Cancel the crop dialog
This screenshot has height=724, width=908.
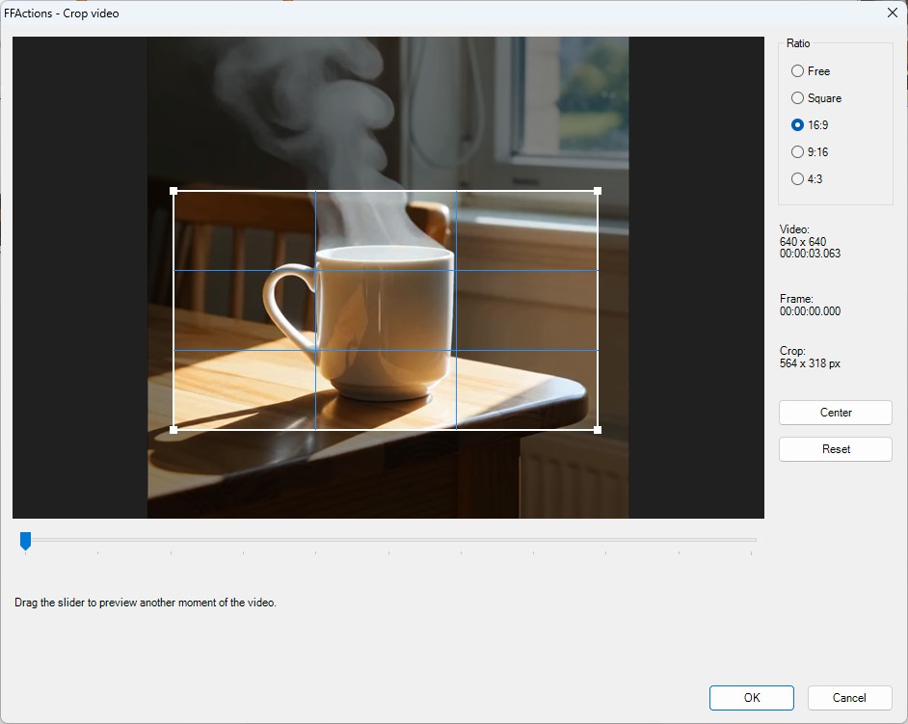[849, 697]
